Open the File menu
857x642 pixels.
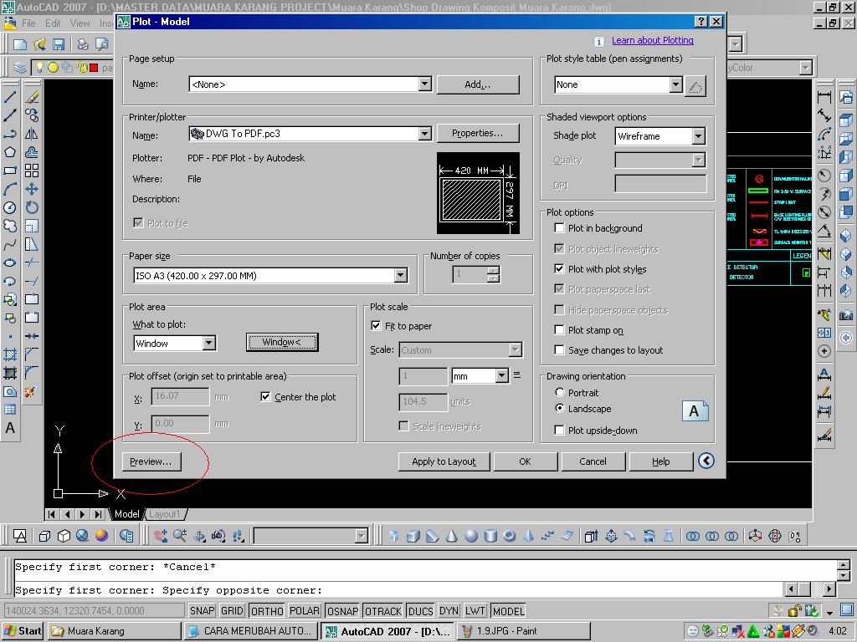28,23
